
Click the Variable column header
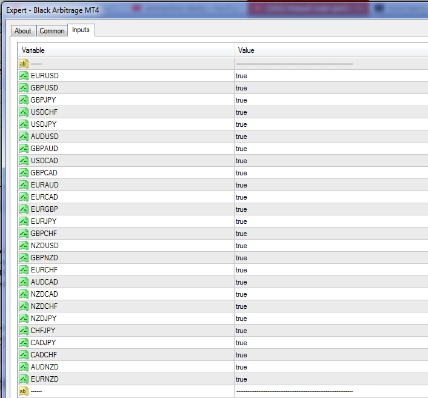point(126,50)
